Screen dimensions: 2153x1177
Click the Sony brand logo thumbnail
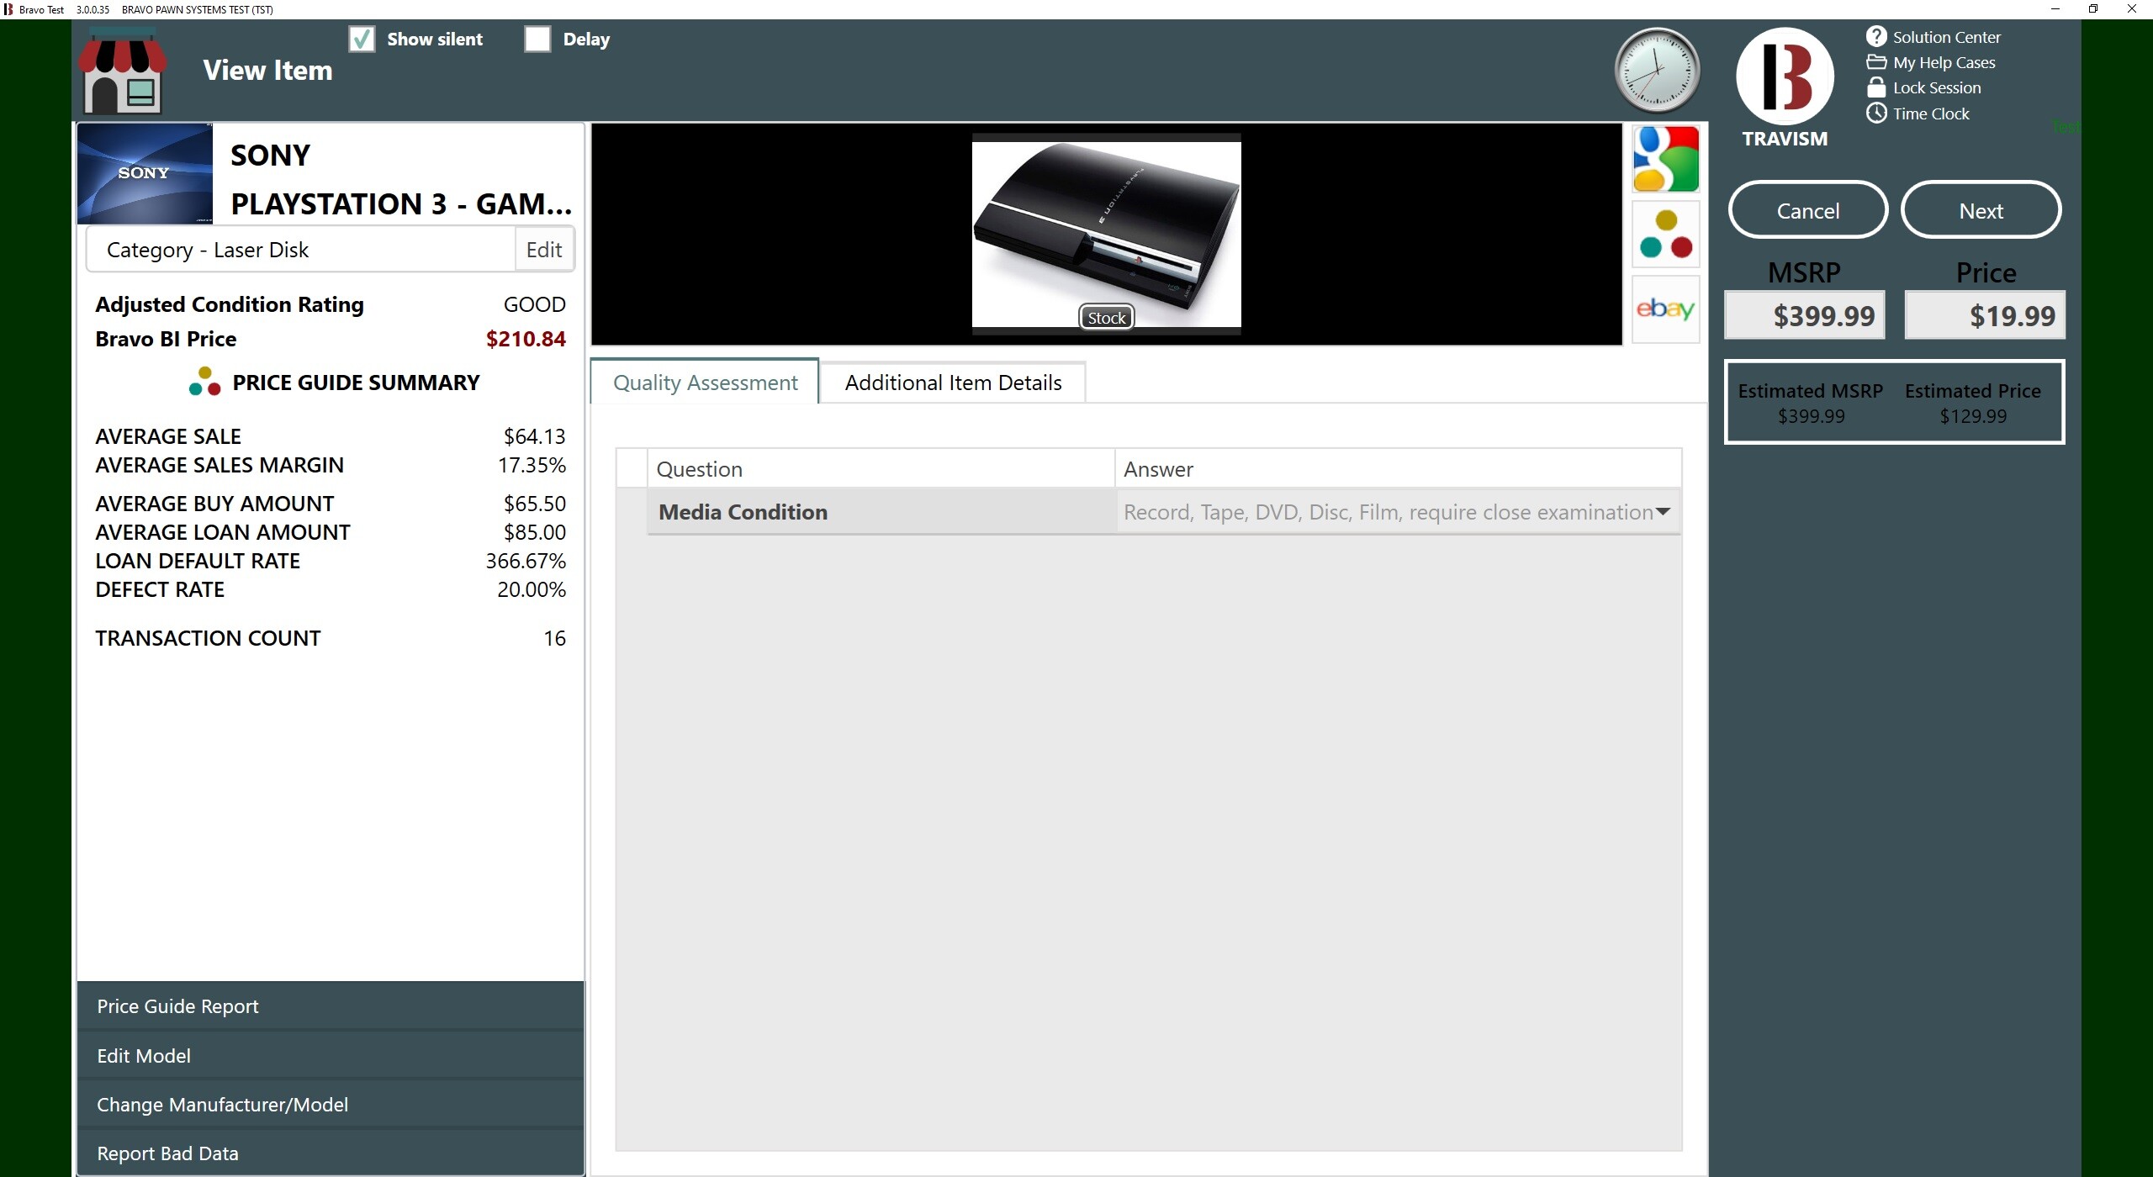(x=145, y=174)
